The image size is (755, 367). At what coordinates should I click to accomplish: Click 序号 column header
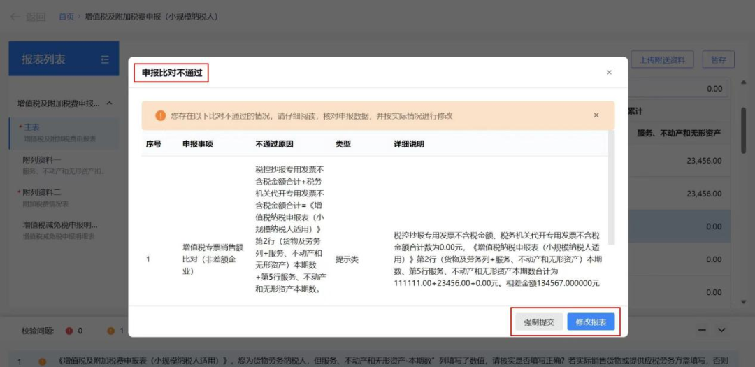click(154, 144)
